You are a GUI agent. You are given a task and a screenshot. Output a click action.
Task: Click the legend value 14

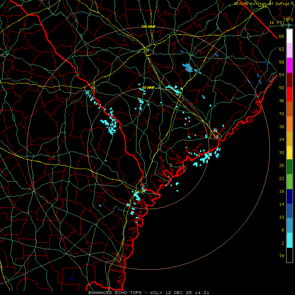tap(282, 204)
